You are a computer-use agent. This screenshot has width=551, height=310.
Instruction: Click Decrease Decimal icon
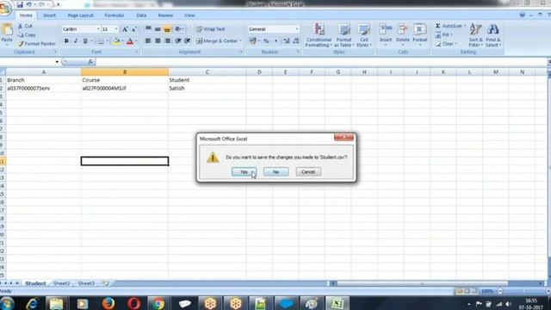pyautogui.click(x=296, y=41)
